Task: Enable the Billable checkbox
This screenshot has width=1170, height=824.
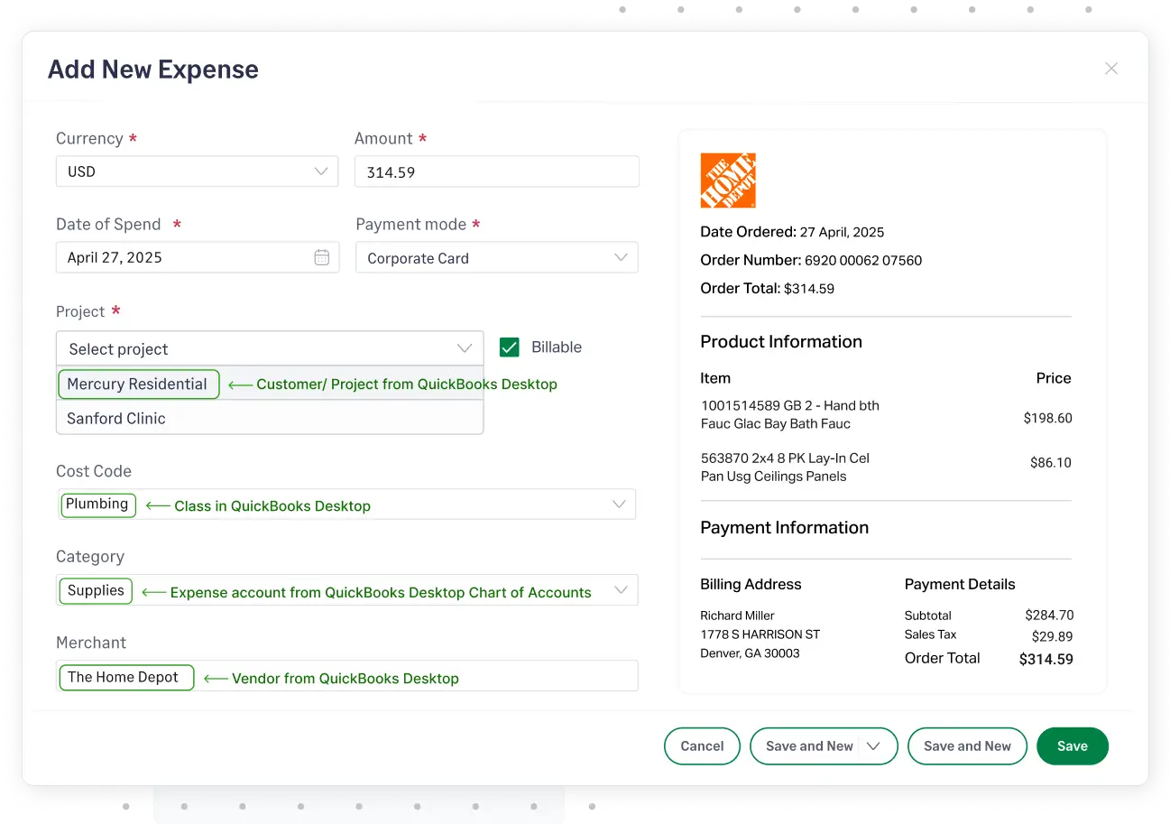Action: [509, 347]
